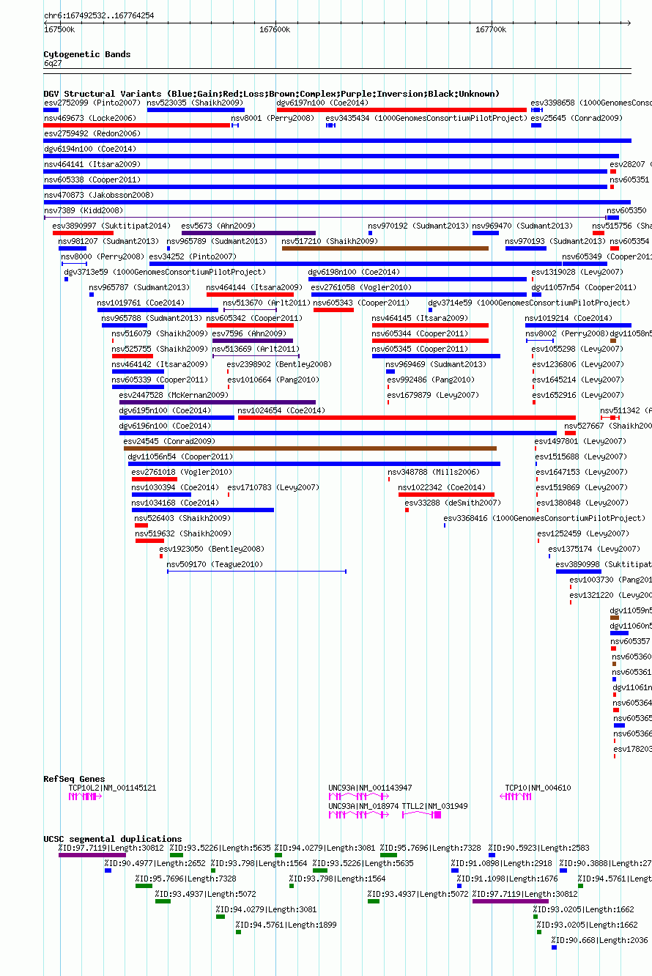Click the RefSeq Genes track title

[74, 779]
